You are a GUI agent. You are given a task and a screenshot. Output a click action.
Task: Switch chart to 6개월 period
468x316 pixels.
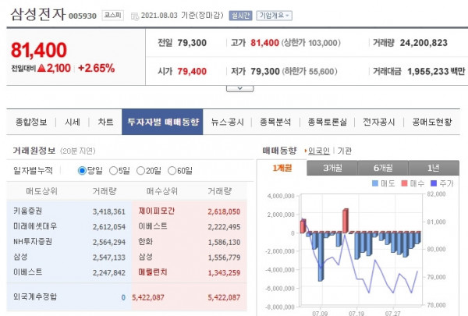tap(383, 168)
